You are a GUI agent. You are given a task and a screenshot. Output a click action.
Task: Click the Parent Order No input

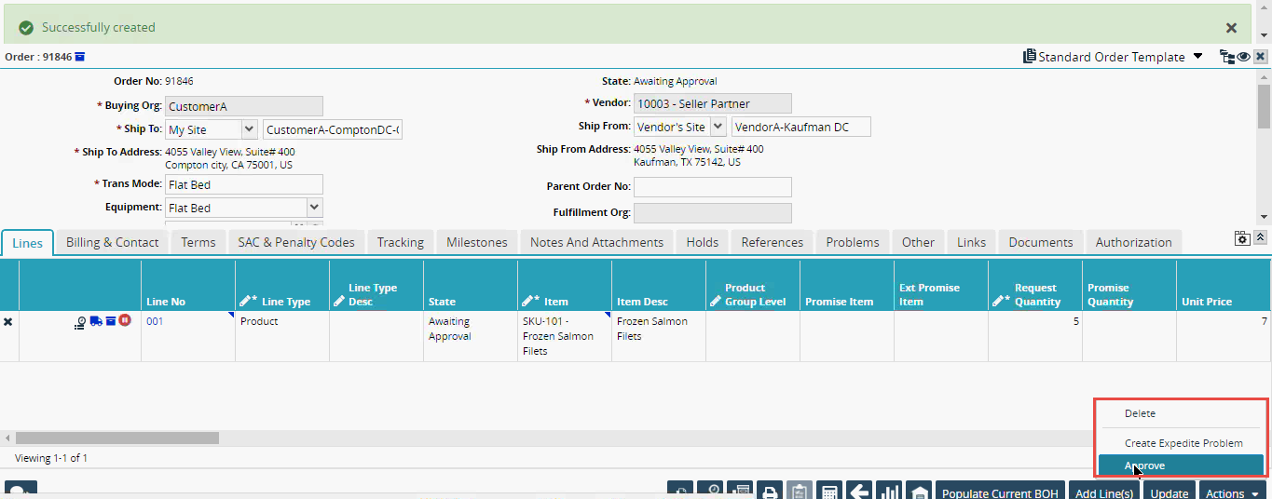point(713,187)
